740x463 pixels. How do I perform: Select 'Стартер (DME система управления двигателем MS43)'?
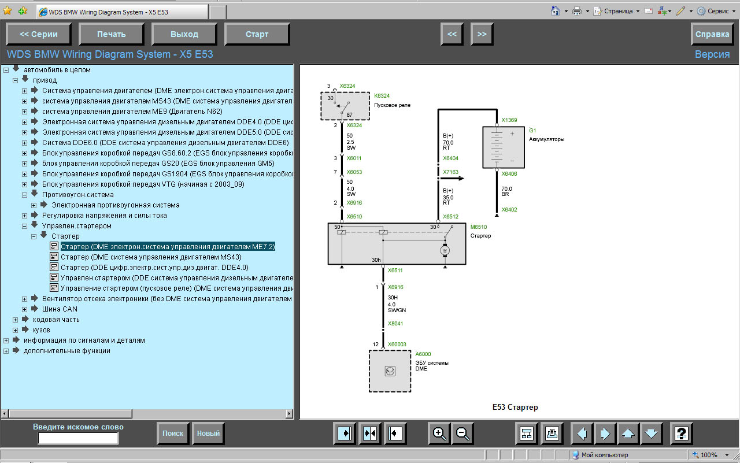point(151,257)
